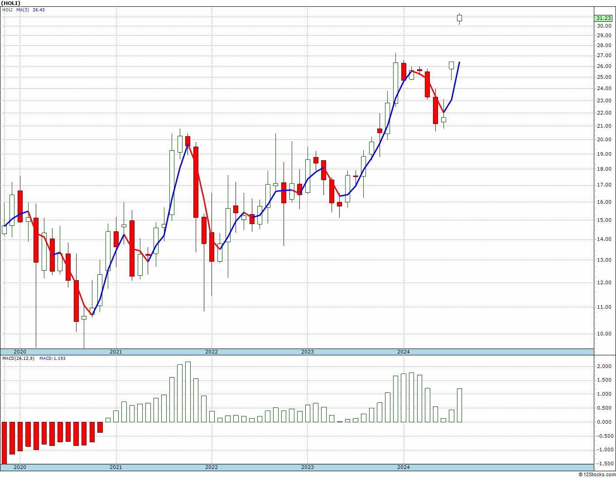
Task: Pick the 27.00 price axis label
Action: click(x=604, y=56)
